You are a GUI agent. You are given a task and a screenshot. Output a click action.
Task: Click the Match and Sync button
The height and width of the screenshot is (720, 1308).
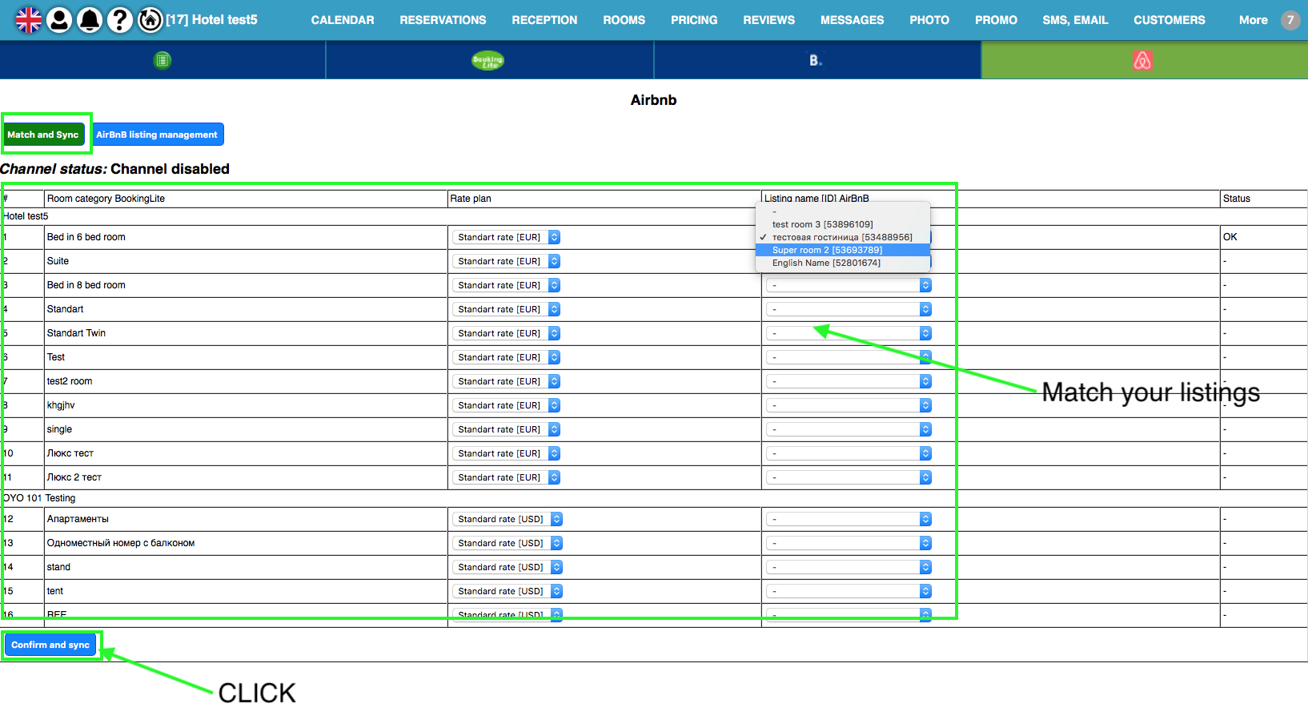(x=43, y=135)
